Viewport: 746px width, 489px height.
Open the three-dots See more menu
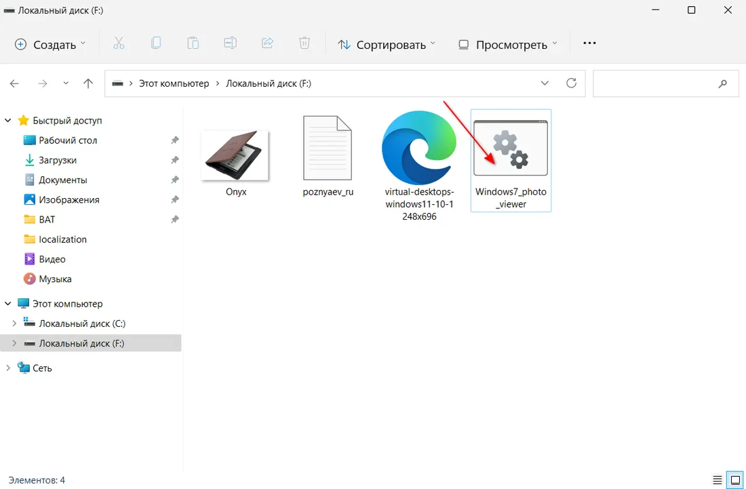coord(589,43)
